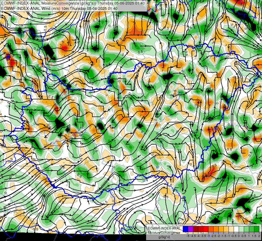This screenshot has height=241, width=262.
Task: Click the -5 tick value on legend
Action: (x=188, y=236)
